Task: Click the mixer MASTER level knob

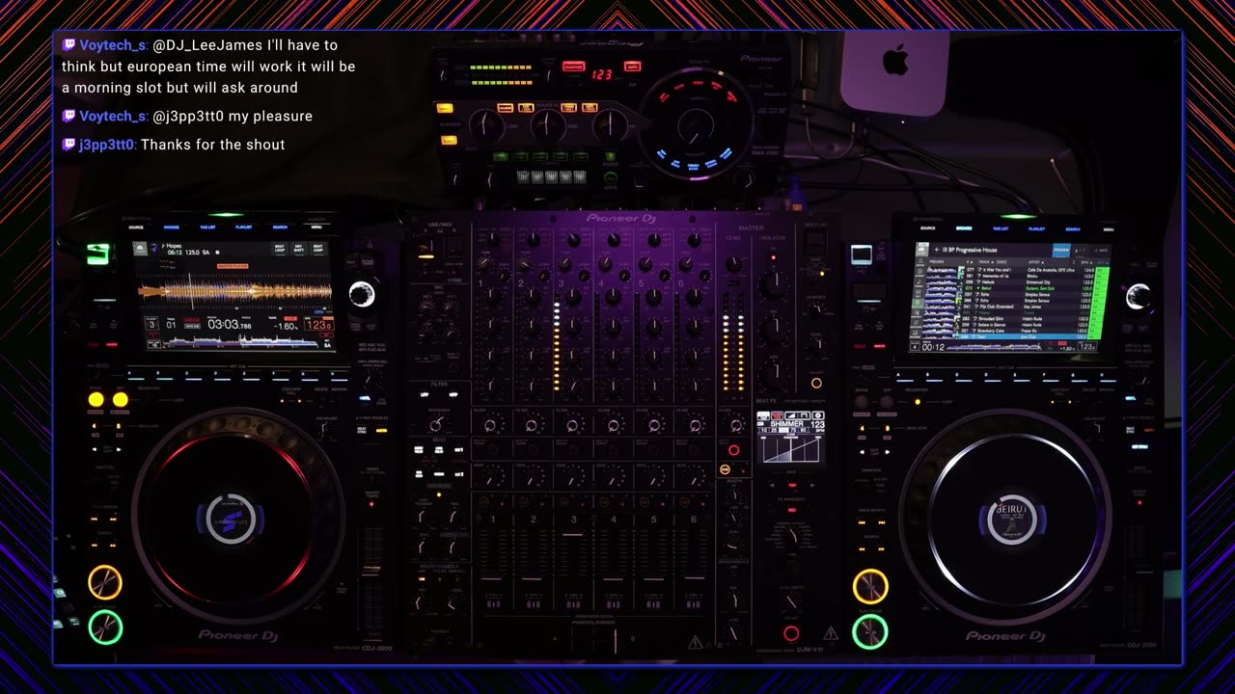Action: tap(733, 263)
